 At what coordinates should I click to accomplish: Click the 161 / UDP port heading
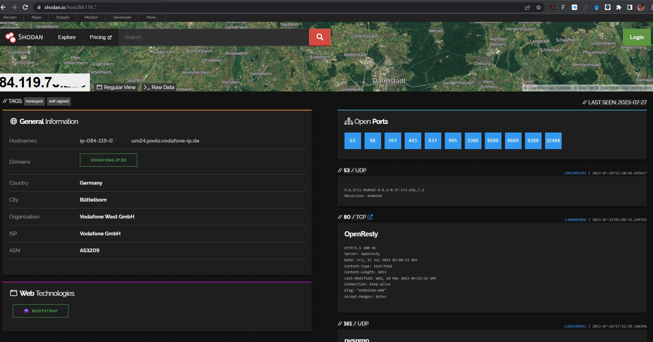click(x=353, y=324)
